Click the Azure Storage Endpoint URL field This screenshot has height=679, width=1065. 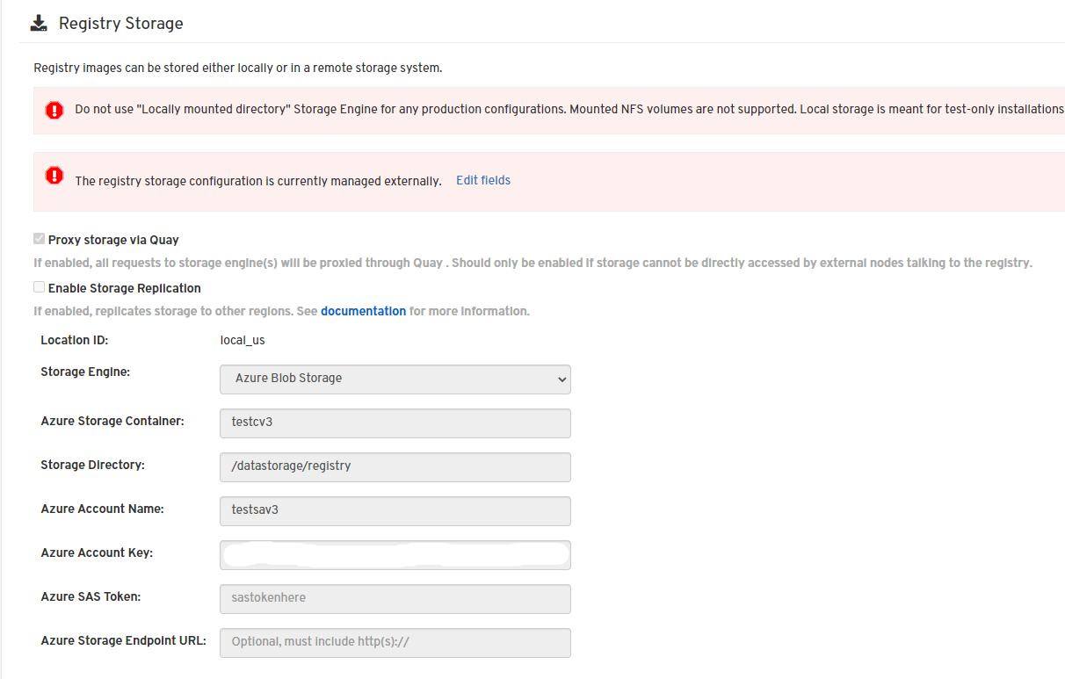(395, 642)
